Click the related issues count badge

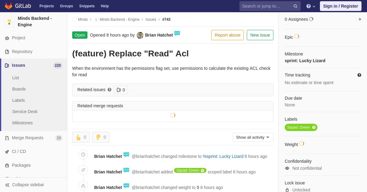[x=121, y=90]
